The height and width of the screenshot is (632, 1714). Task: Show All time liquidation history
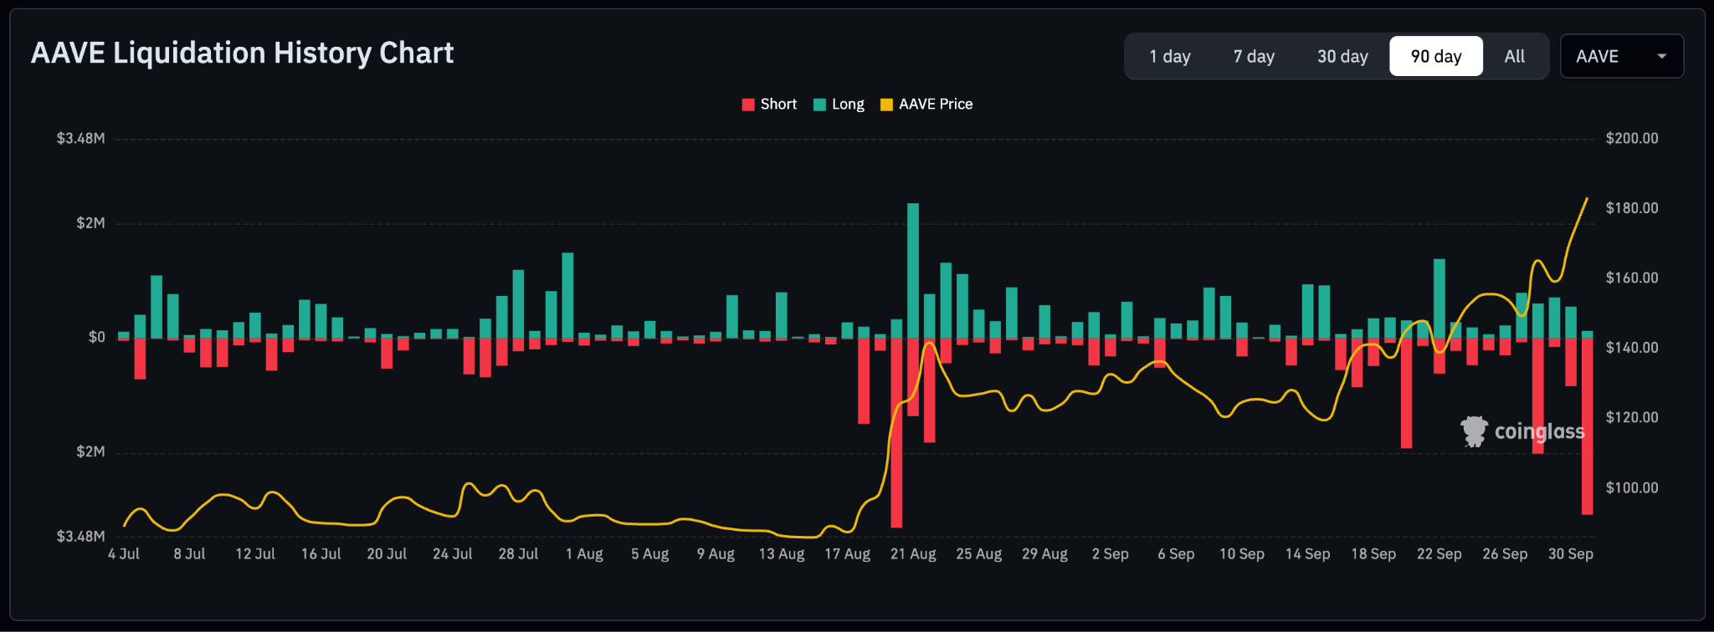[x=1514, y=56]
